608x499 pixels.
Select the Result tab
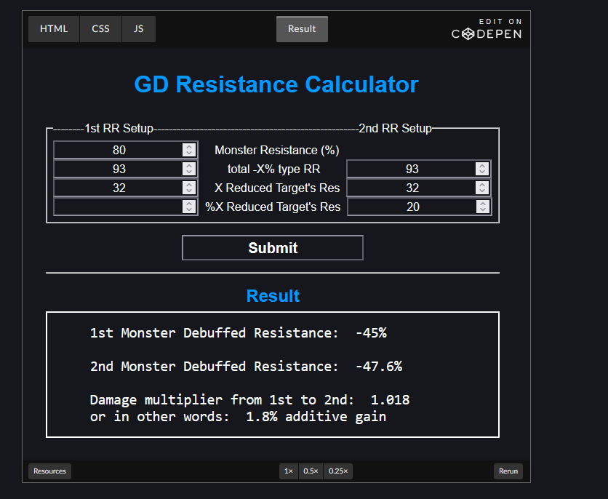(x=302, y=29)
